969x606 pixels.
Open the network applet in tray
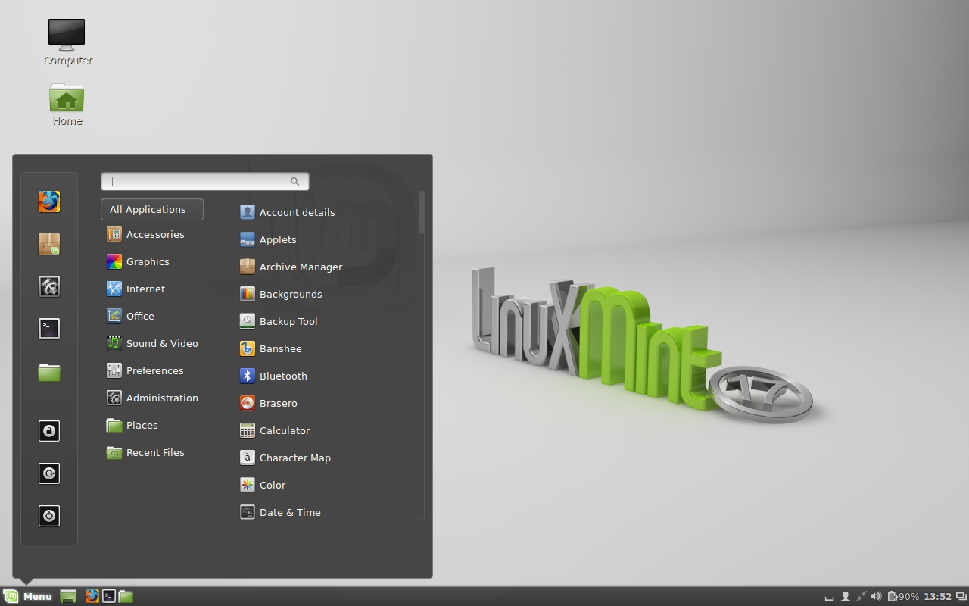pos(861,596)
